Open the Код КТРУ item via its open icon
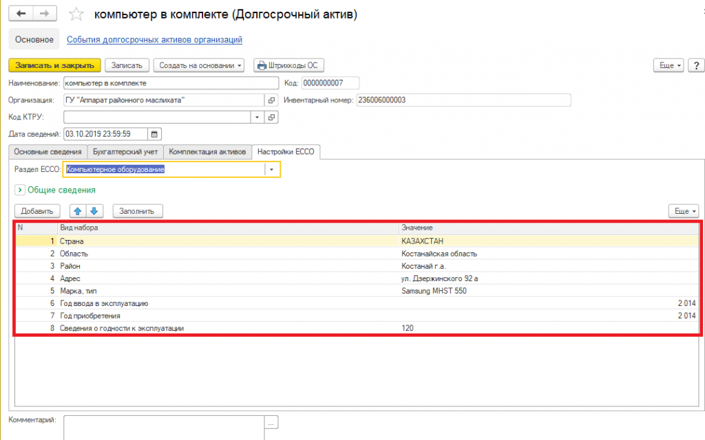 271,118
